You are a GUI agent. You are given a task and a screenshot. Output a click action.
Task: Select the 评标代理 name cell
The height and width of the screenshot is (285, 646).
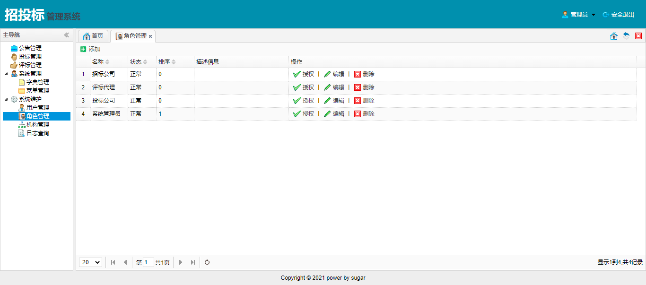pos(109,87)
